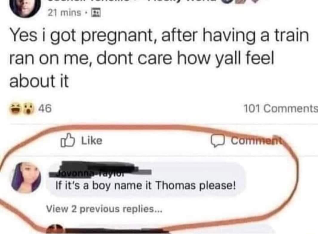
Task: Click the friends audience icon beside 21 mins
Action: point(96,13)
